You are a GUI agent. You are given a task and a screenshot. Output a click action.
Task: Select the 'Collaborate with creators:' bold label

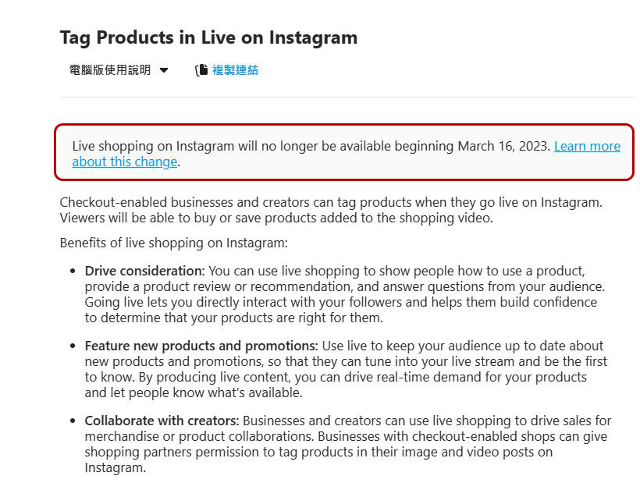[x=162, y=421]
